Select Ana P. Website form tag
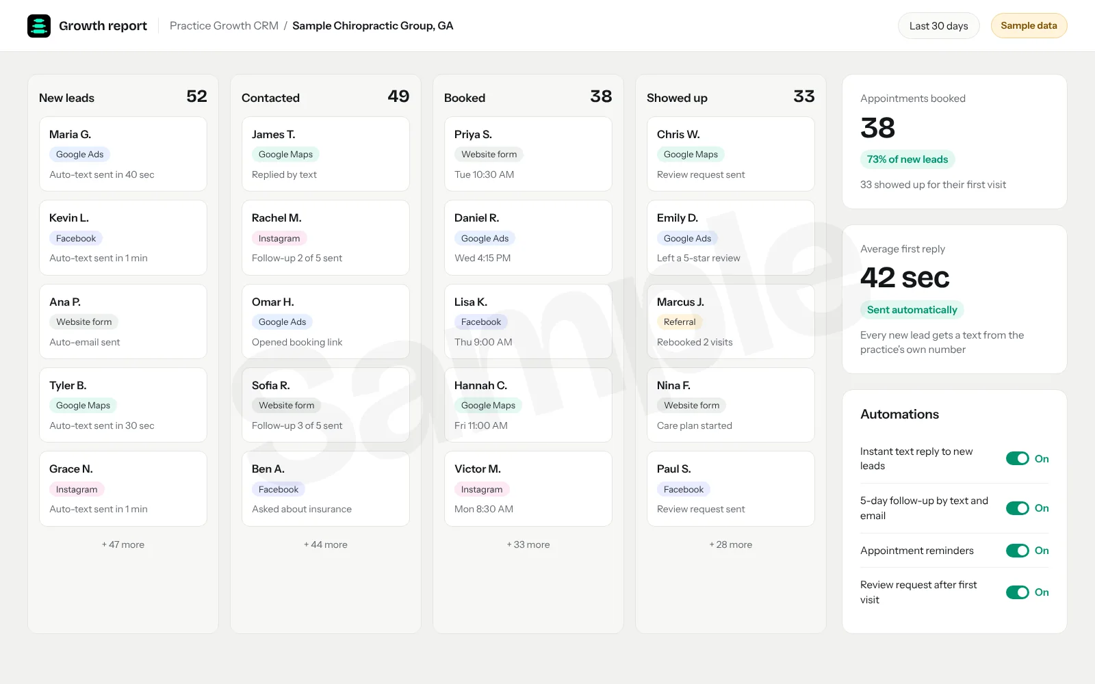 [x=84, y=321]
